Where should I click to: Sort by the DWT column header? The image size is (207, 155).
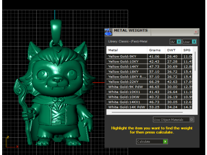click(173, 50)
